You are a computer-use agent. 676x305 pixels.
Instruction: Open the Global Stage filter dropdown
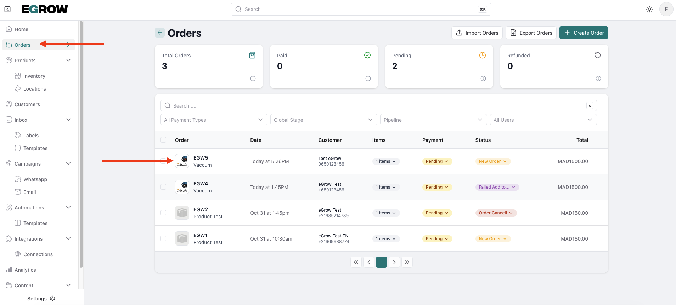[x=323, y=120]
